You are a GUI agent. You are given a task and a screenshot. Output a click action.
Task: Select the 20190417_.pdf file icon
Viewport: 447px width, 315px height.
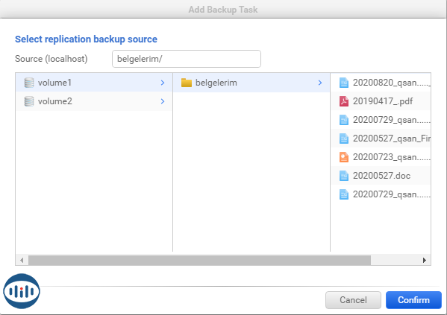point(344,101)
